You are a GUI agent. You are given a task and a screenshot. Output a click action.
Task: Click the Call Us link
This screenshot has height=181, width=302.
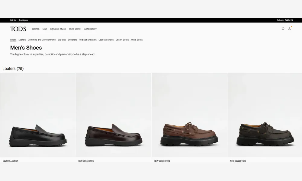(x=13, y=20)
